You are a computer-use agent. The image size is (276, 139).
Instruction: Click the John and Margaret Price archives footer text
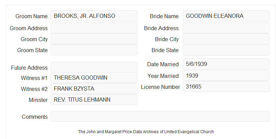tap(146, 132)
